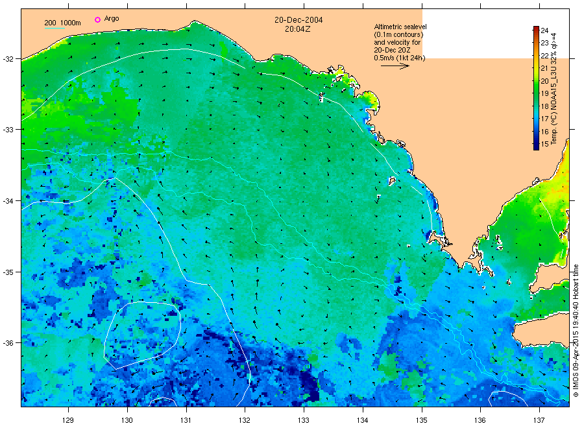
Task: Click the -36 latitude axis label
Action: [x=8, y=343]
